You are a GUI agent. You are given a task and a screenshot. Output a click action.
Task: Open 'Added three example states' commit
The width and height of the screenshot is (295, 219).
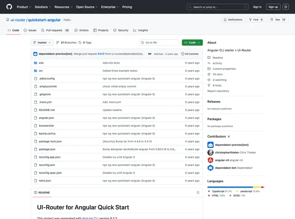(120, 71)
